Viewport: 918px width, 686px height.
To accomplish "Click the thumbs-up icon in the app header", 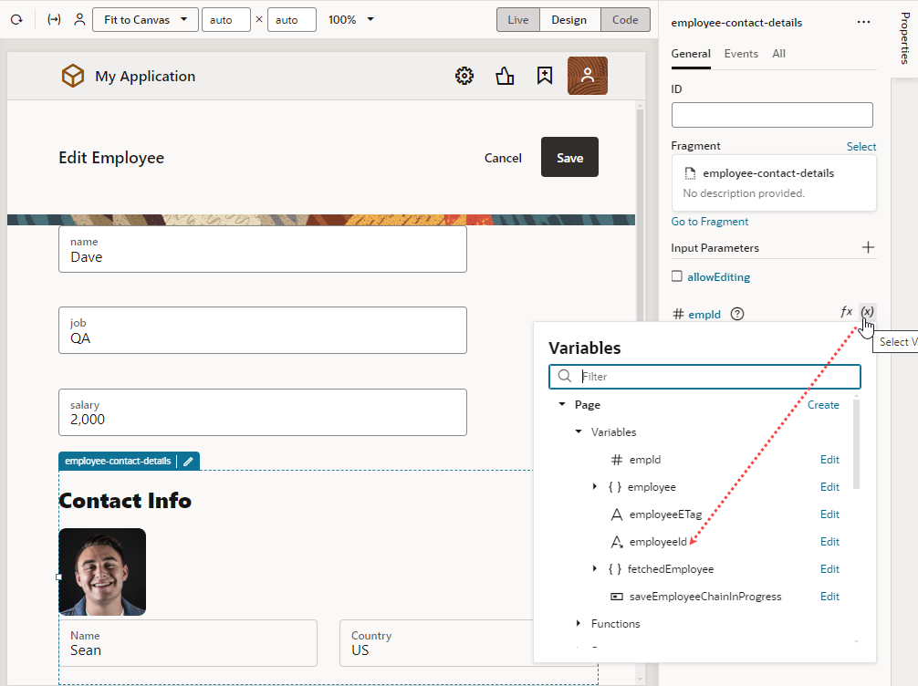I will tap(505, 76).
